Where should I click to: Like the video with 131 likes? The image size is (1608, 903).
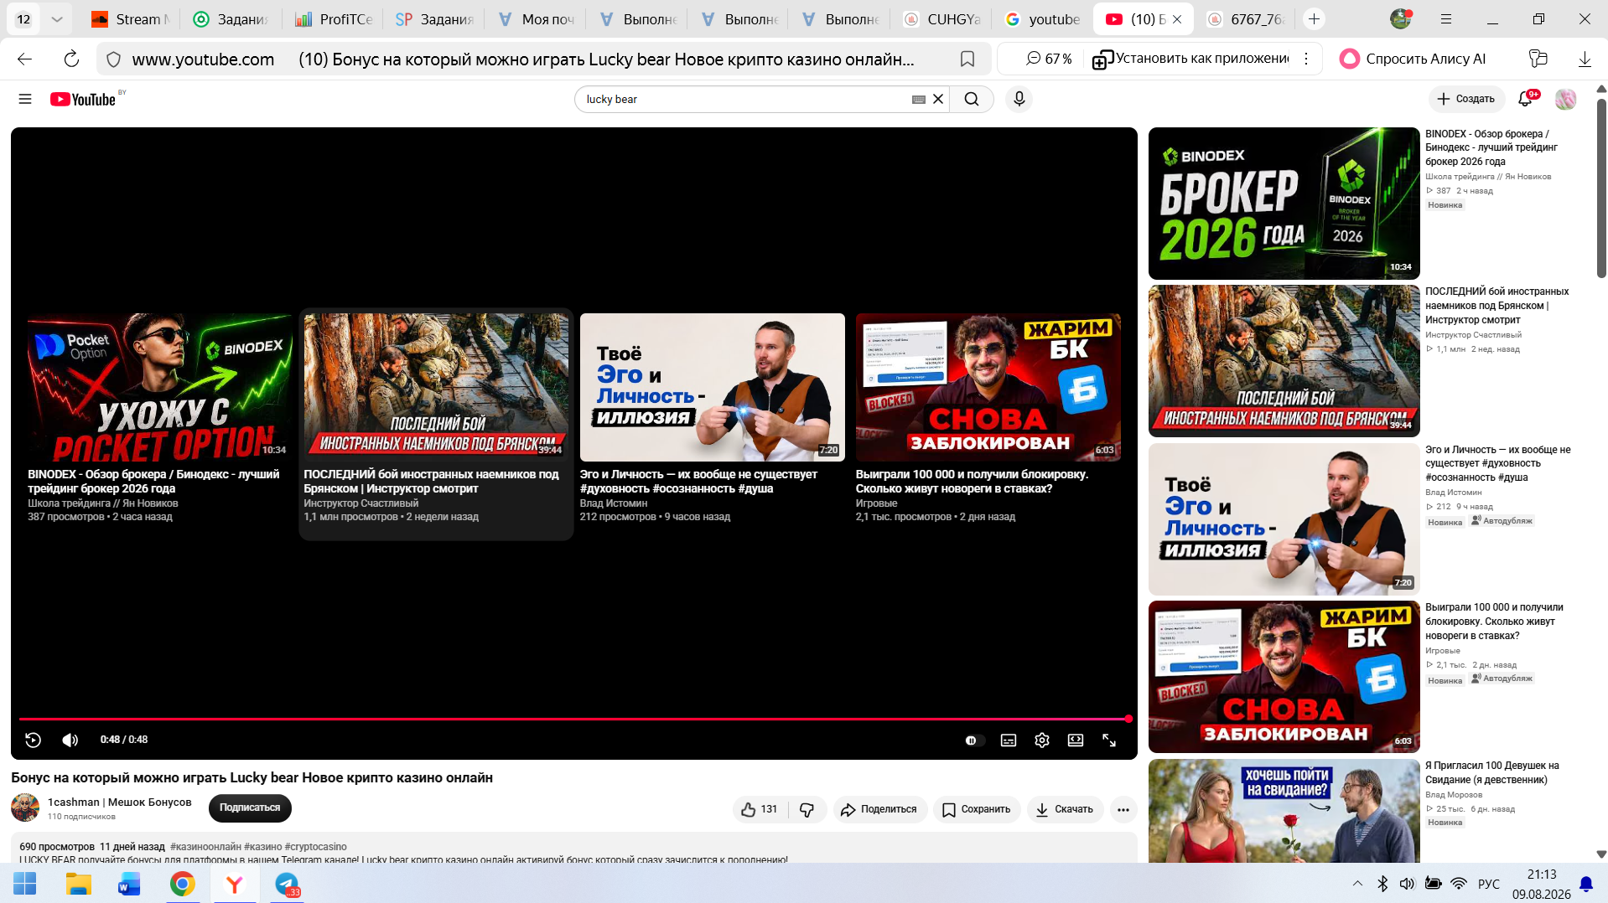[x=760, y=809]
